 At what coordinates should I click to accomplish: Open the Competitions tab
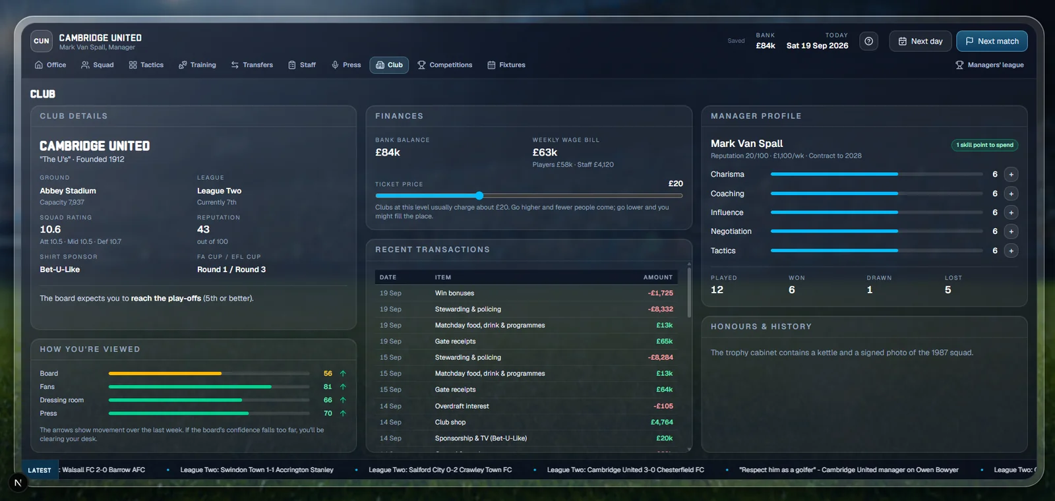click(x=445, y=65)
